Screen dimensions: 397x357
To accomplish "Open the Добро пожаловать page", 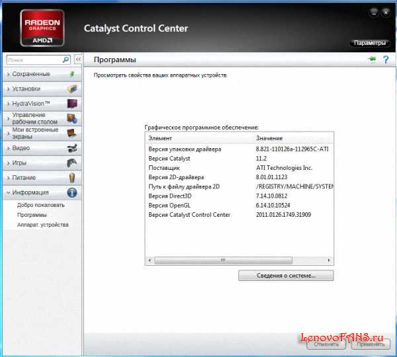I will (41, 205).
